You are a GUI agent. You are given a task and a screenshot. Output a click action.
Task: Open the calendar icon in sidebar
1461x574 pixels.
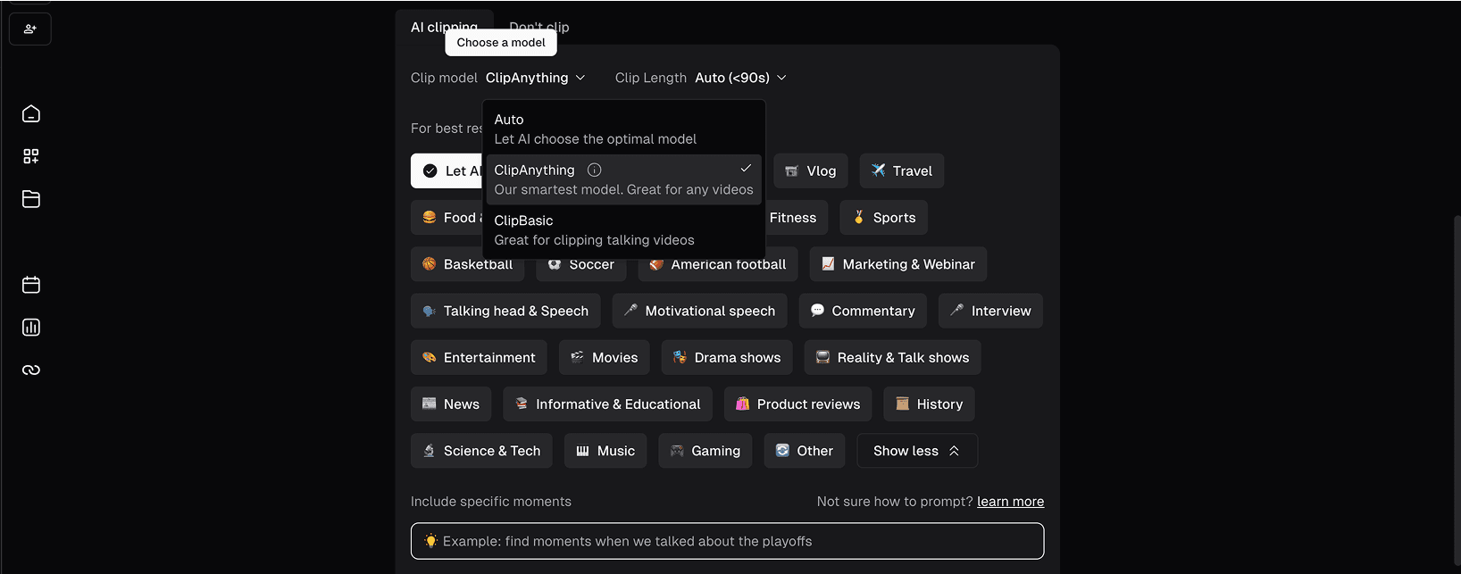pos(31,285)
